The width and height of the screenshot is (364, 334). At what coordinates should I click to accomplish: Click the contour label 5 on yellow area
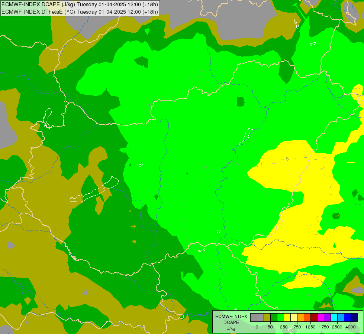[x=287, y=159]
